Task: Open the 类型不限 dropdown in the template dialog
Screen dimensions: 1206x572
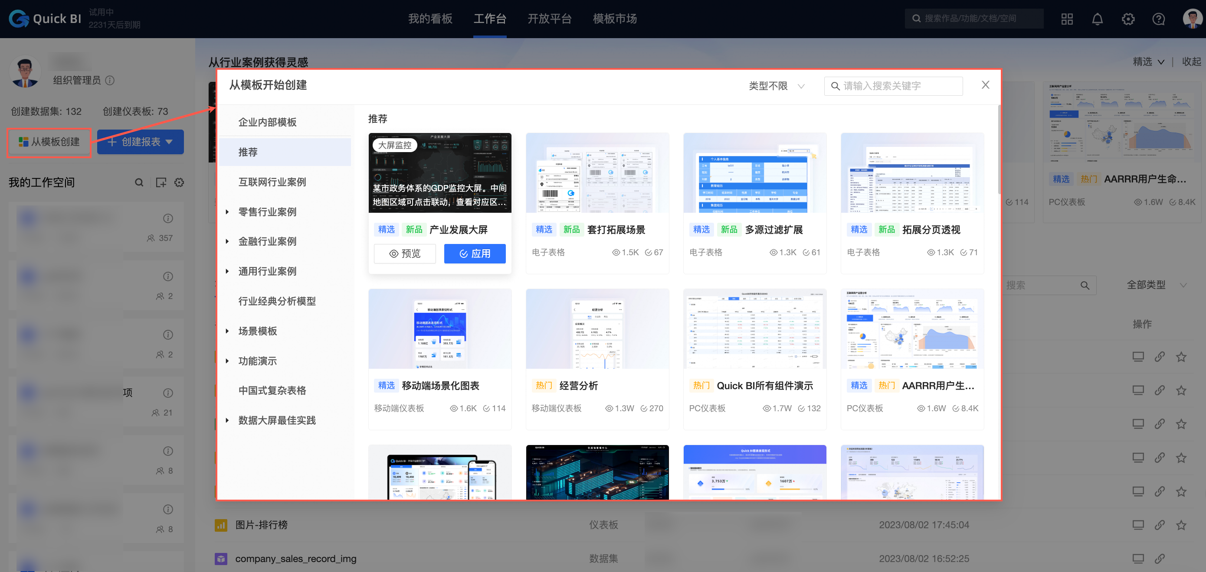Action: (776, 86)
